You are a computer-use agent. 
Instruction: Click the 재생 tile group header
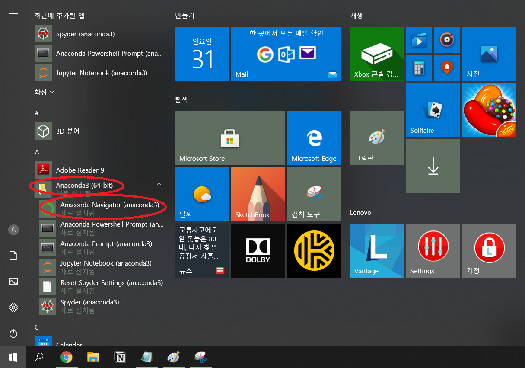(x=356, y=16)
